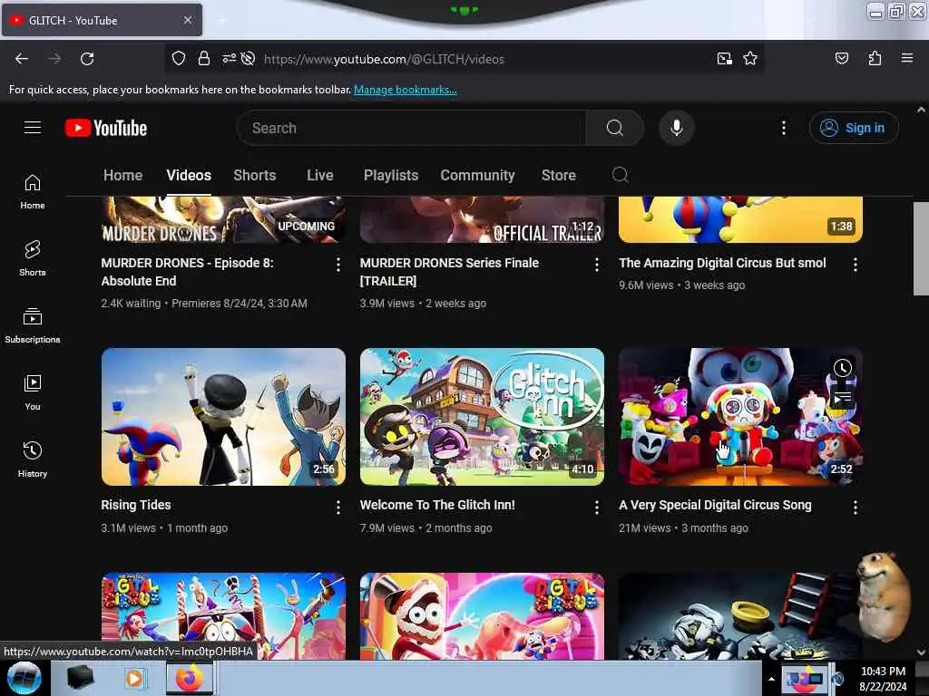This screenshot has width=929, height=696.
Task: Reload the page with the refresh icon
Action: tap(87, 59)
